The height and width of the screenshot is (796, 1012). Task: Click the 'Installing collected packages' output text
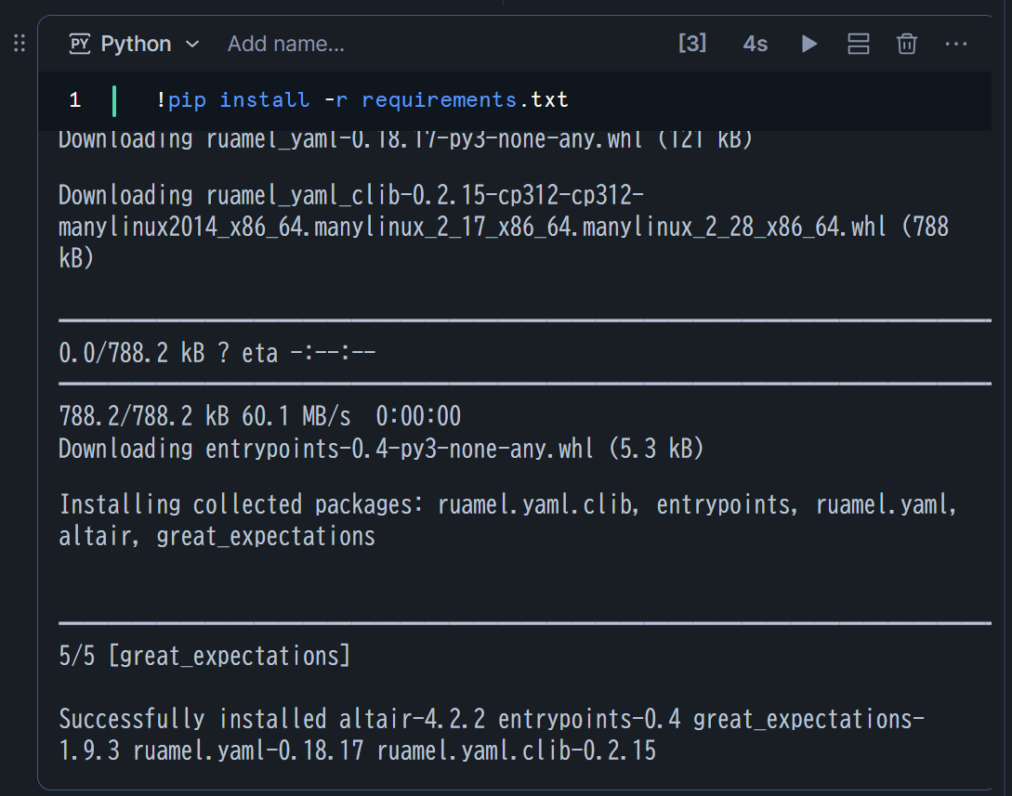tap(243, 505)
